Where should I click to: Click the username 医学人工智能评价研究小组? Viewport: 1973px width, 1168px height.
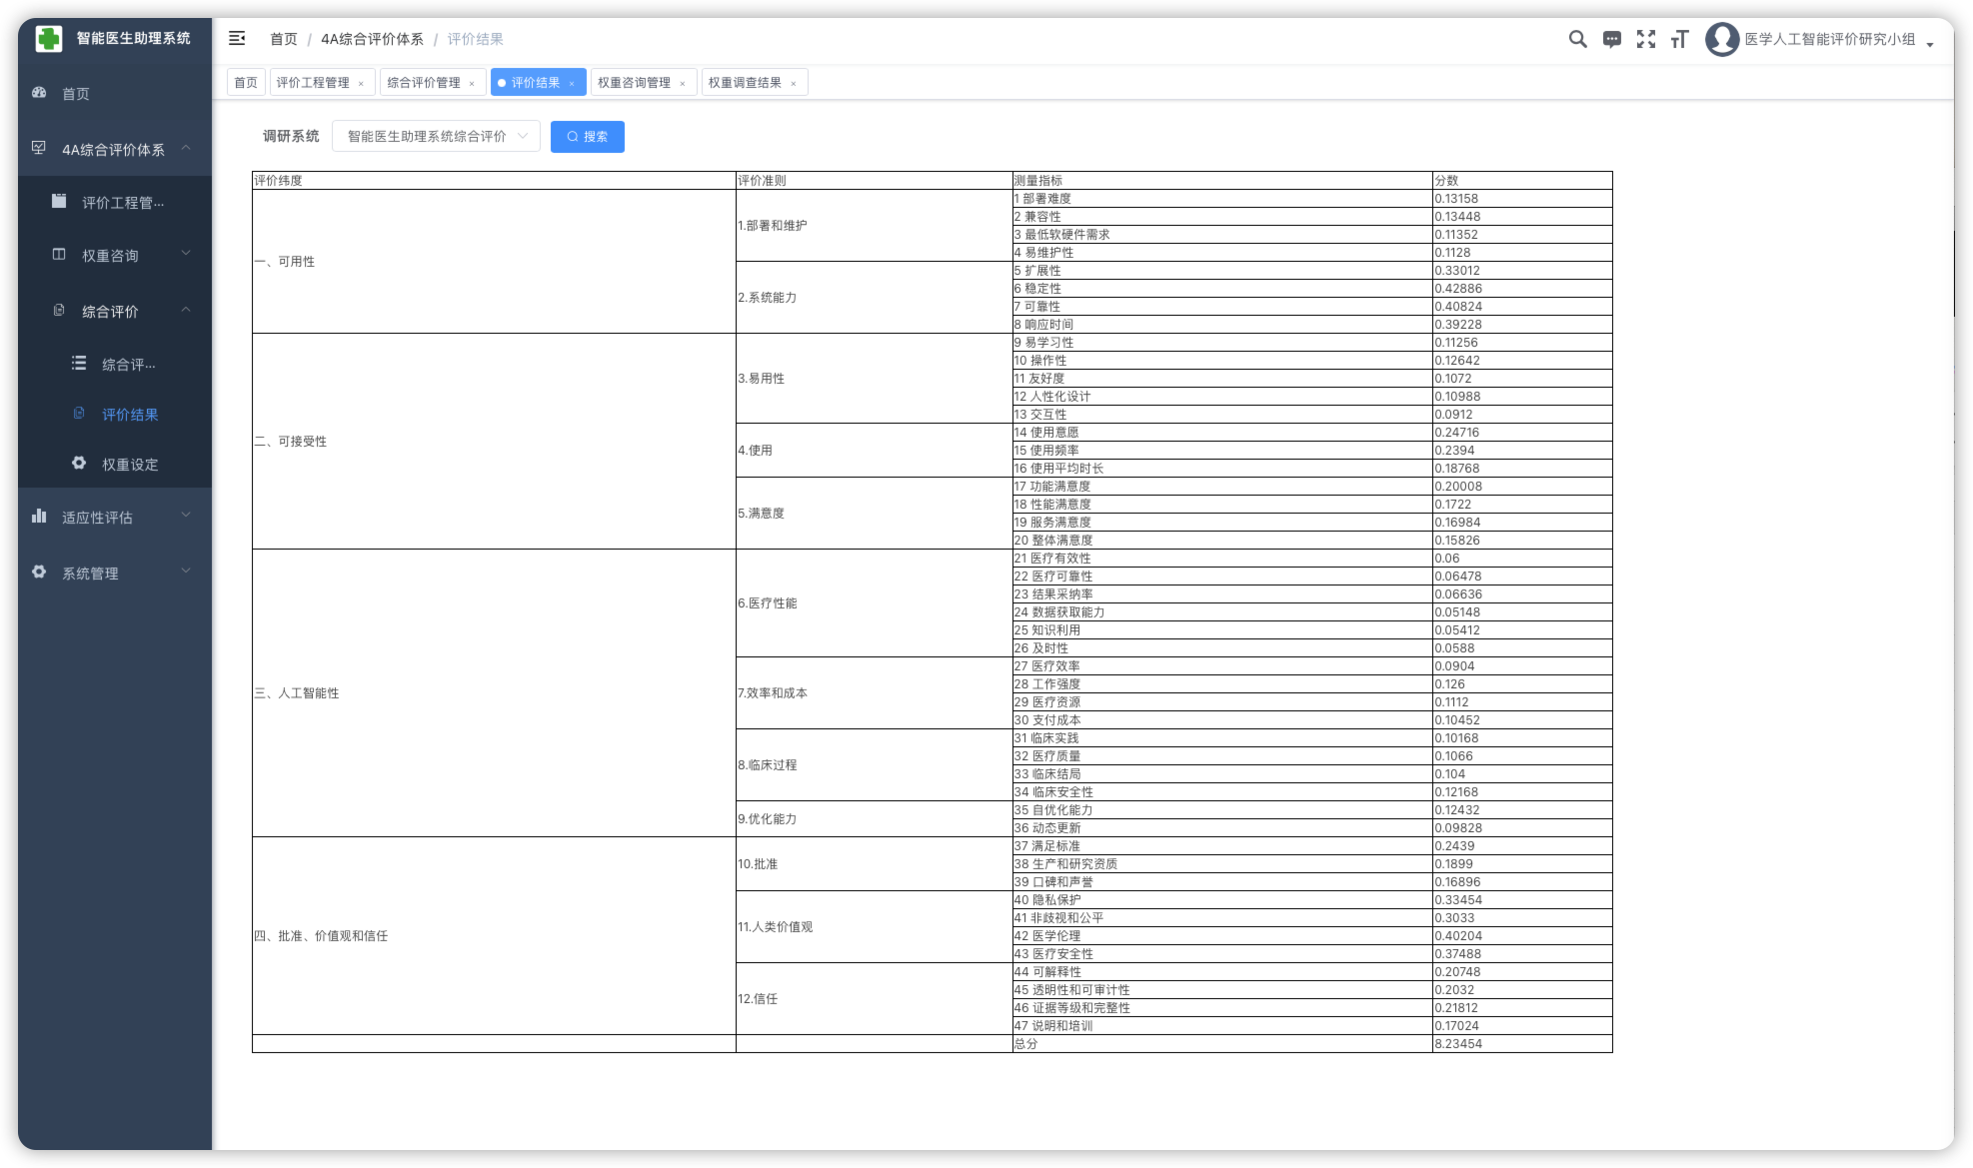[x=1830, y=39]
